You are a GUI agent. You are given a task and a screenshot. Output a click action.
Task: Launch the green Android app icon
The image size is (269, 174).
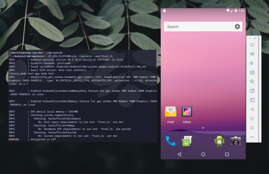point(219,141)
